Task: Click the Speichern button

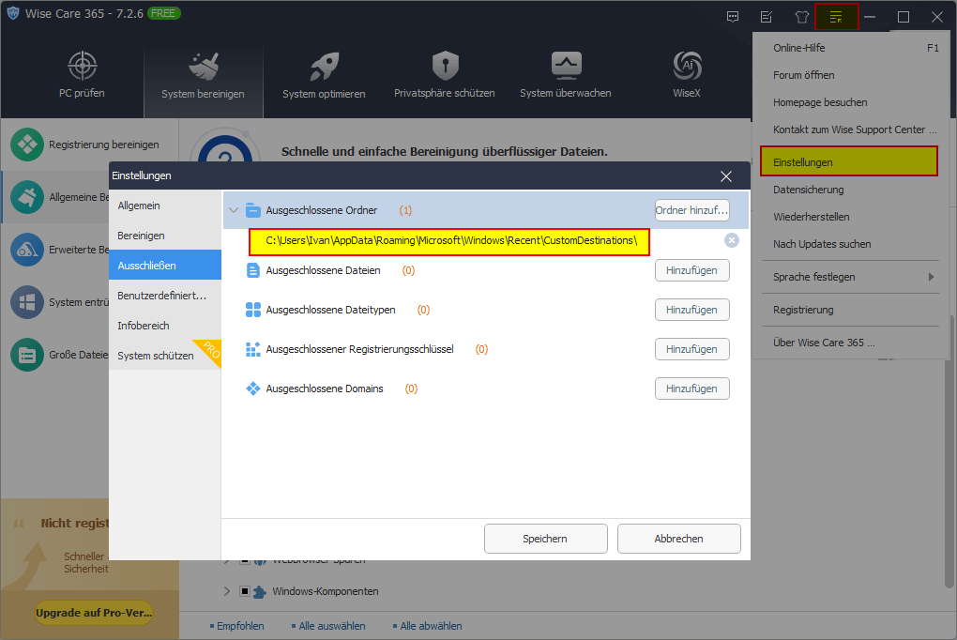Action: (x=546, y=539)
